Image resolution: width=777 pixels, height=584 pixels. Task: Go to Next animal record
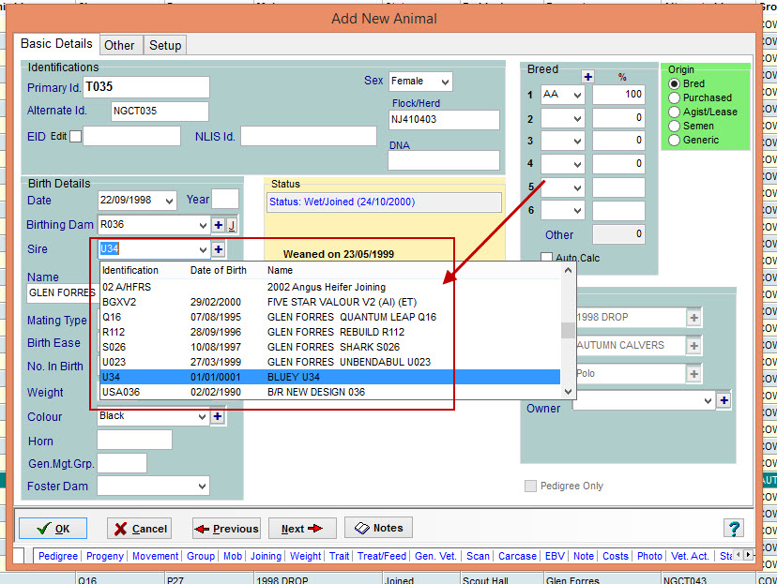pos(302,529)
